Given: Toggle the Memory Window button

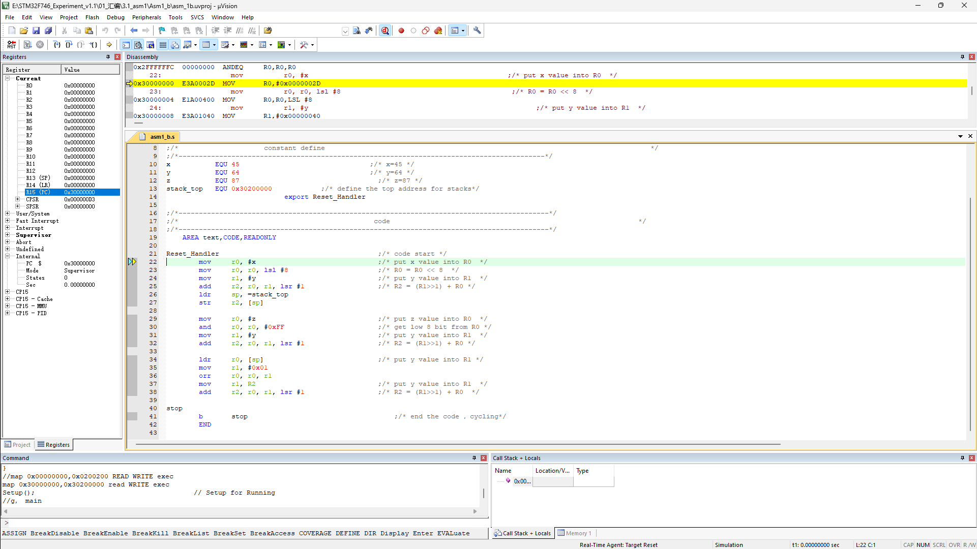Looking at the screenshot, I should [206, 45].
